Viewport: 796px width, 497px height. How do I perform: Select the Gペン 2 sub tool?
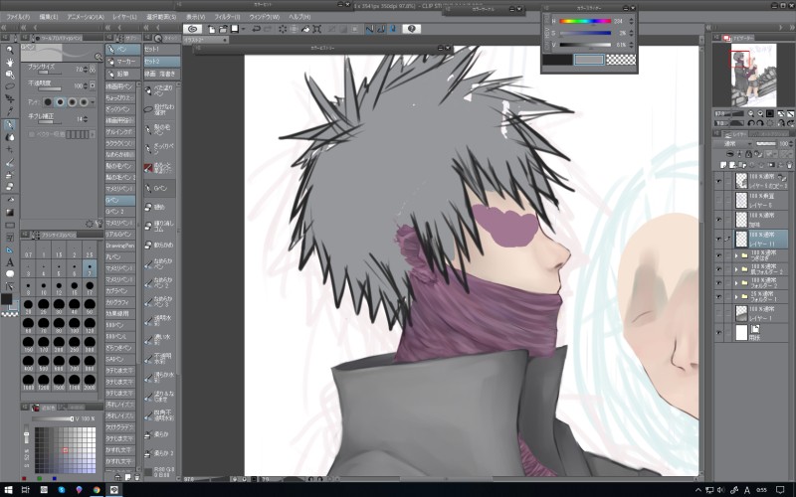click(120, 212)
